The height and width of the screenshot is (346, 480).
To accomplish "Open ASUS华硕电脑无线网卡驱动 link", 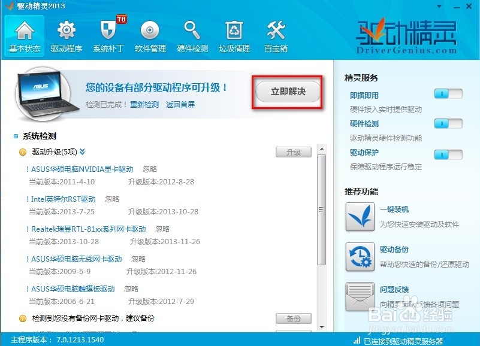I will tap(77, 259).
